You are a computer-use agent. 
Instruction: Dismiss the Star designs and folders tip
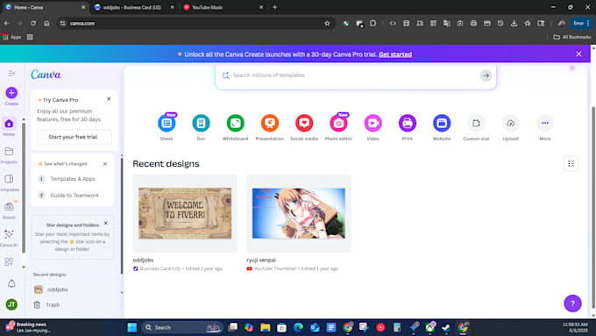pos(106,223)
